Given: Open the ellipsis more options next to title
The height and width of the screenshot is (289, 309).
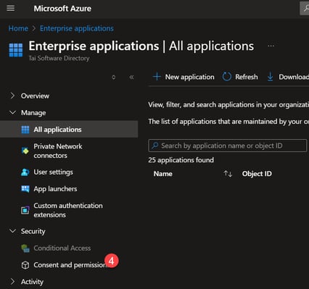Looking at the screenshot, I should coord(271,46).
